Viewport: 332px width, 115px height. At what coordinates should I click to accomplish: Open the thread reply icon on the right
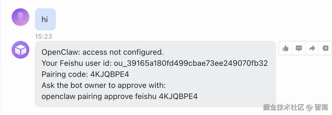click(325, 48)
